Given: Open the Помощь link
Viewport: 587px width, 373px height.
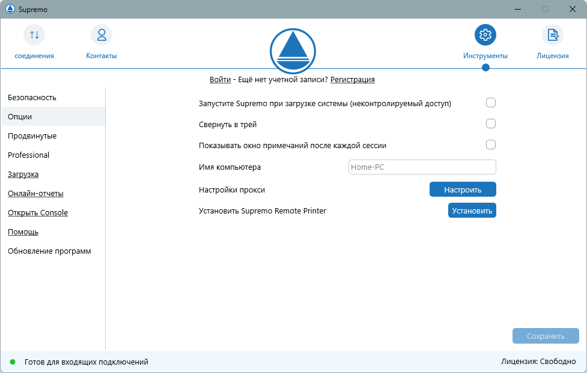Looking at the screenshot, I should coord(23,231).
